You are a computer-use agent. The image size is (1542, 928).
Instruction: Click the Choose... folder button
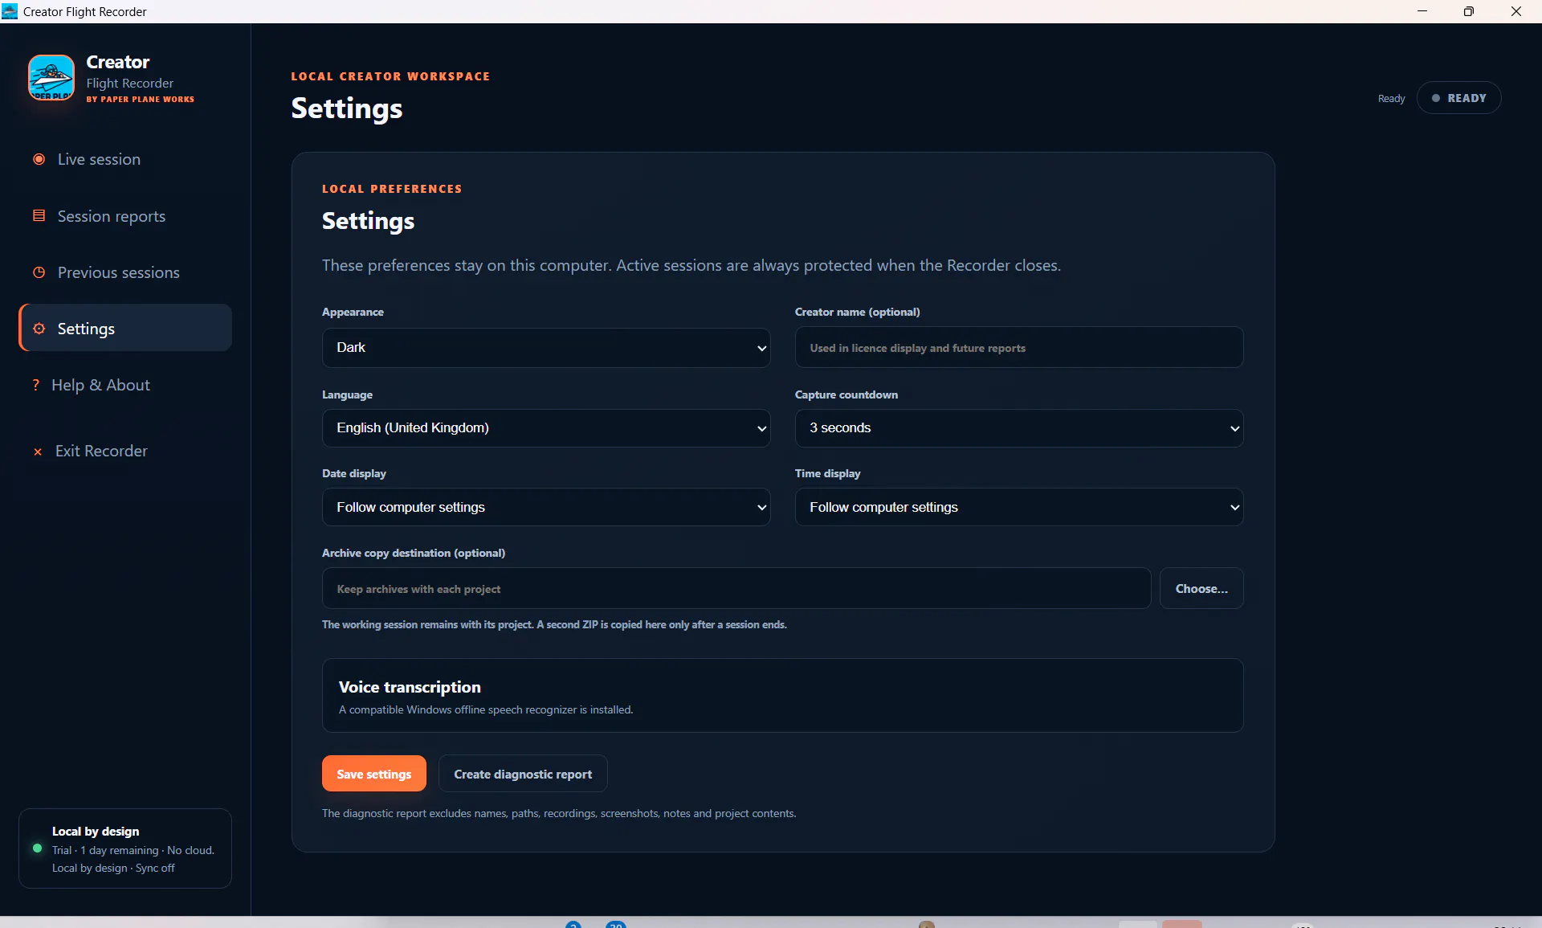pos(1201,588)
